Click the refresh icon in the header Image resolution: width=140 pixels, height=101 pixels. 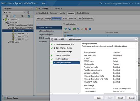(x=101, y=3)
